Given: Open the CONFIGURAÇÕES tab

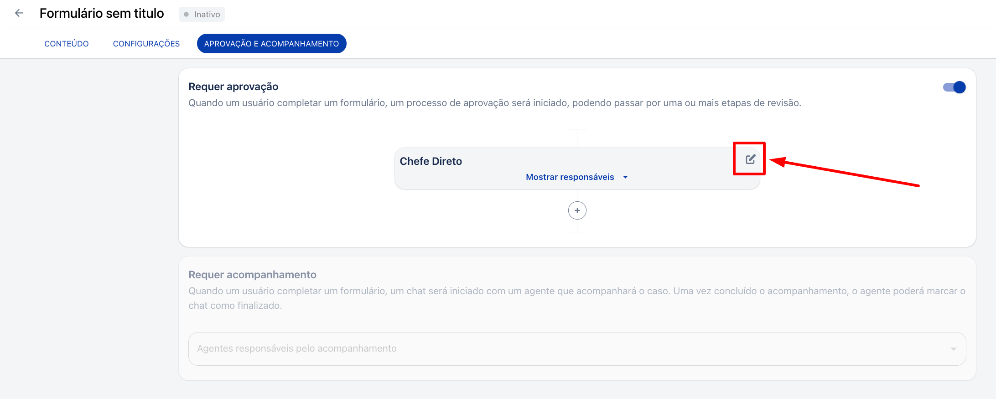Looking at the screenshot, I should (146, 44).
